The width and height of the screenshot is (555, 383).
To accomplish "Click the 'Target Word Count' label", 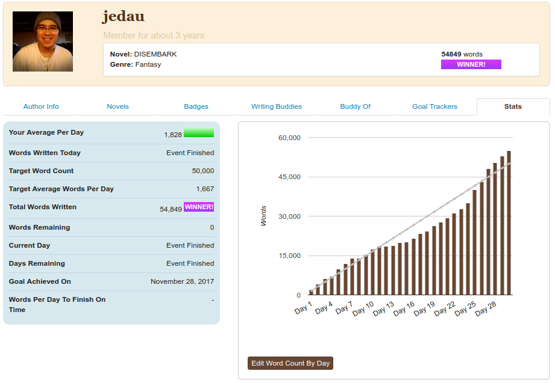I will pos(41,171).
